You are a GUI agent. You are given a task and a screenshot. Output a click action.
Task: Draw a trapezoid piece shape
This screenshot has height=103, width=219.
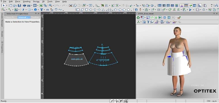[x=86, y=10]
